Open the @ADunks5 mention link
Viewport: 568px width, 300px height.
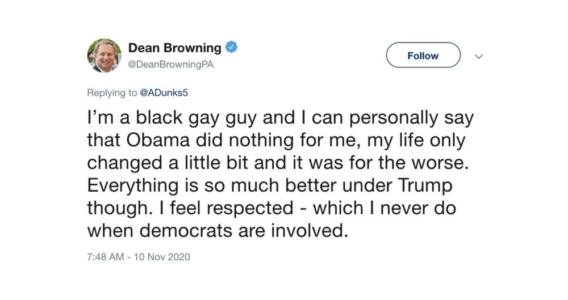tap(164, 92)
